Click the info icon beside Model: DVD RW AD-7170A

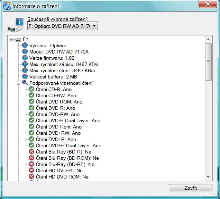(25, 51)
